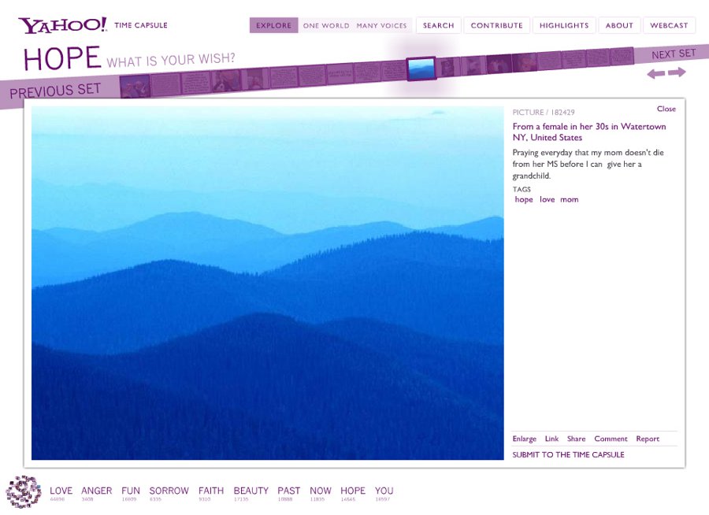Open the Webcast page
This screenshot has width=709, height=515.
(x=669, y=25)
